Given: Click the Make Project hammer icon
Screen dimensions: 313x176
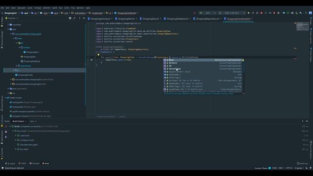Looking at the screenshot, I should coord(195,13).
